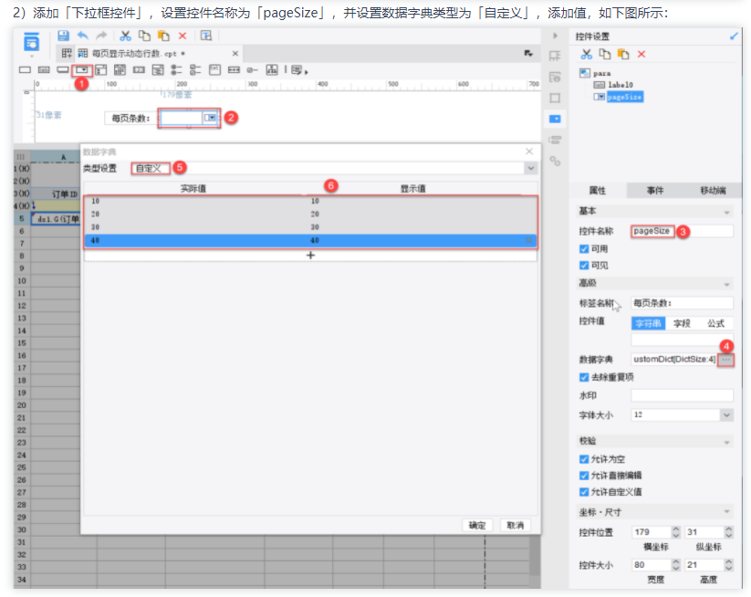Click the Cut scissors icon in top toolbar
The height and width of the screenshot is (597, 751).
click(x=124, y=36)
